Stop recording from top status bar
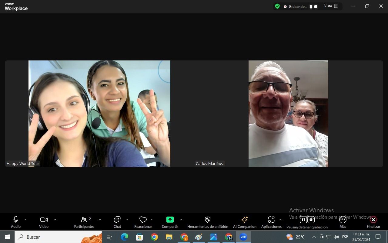The height and width of the screenshot is (243, 388). pyautogui.click(x=316, y=6)
